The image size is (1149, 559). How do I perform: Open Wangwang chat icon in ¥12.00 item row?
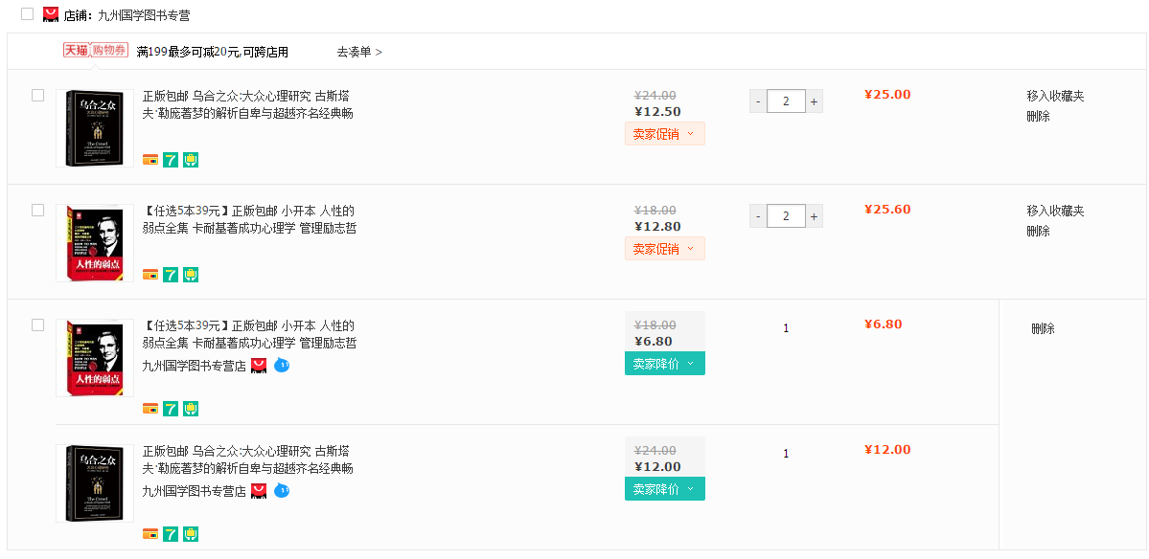pos(282,490)
